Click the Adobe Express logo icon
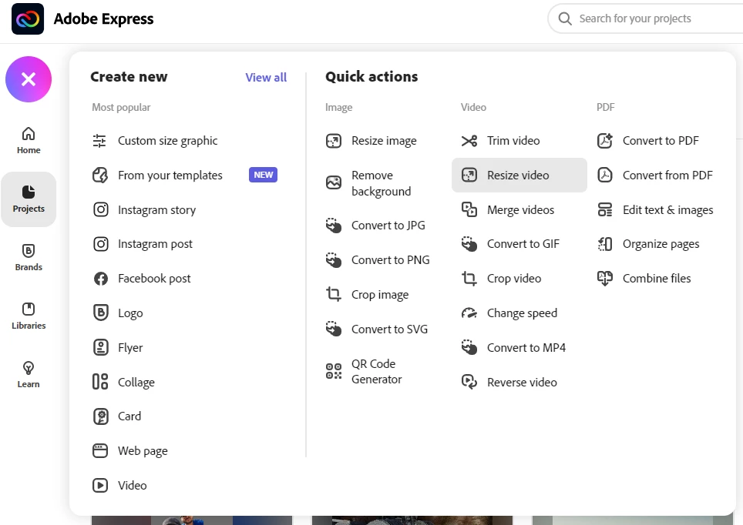Screen dimensions: 743x525 point(28,19)
